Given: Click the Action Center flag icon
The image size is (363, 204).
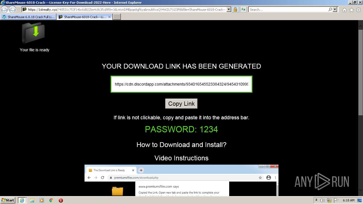Looking at the screenshot, I should (x=336, y=200).
